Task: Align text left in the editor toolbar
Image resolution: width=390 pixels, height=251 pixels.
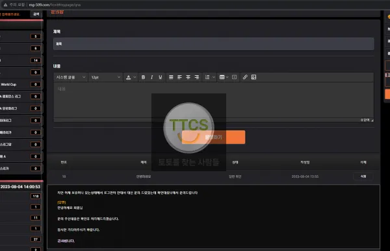Action: (179, 77)
